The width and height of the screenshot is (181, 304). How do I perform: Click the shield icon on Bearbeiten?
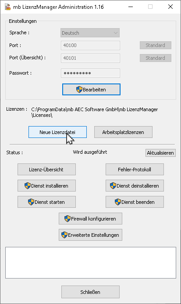coord(79,90)
